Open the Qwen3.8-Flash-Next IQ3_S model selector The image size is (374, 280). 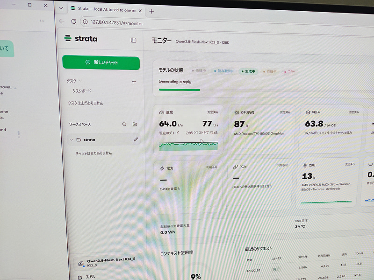[108, 262]
